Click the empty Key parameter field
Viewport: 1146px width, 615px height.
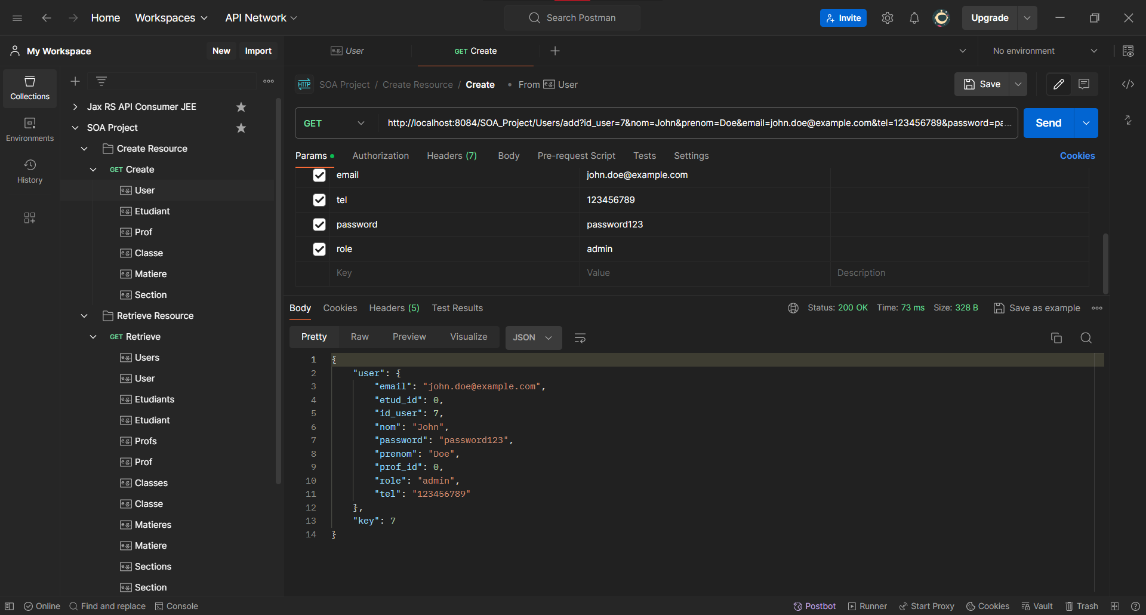click(x=454, y=273)
